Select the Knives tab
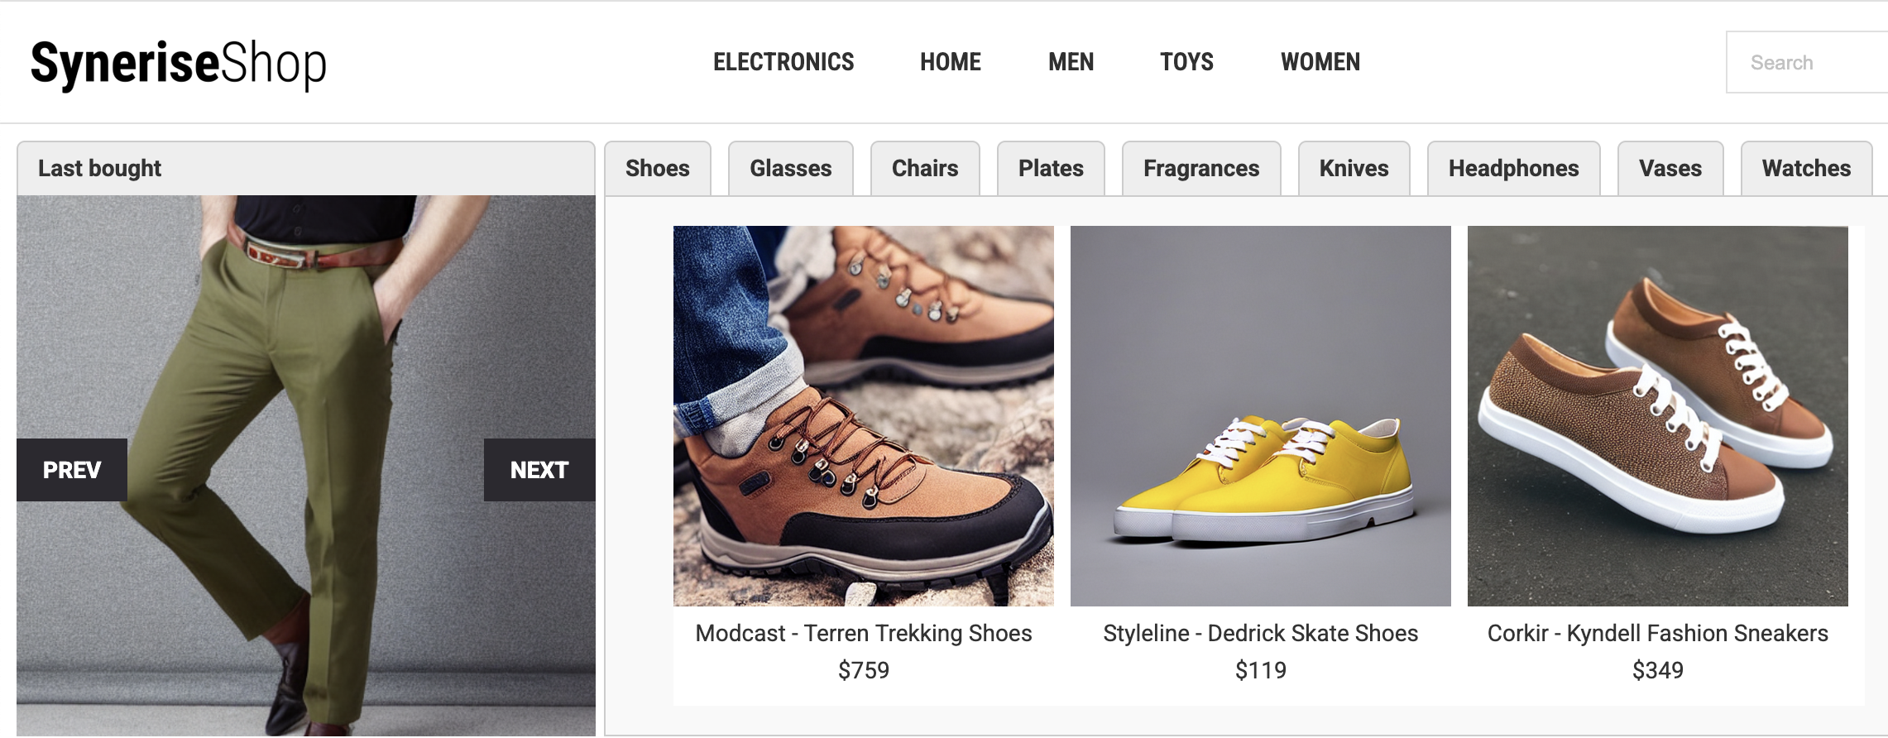The image size is (1888, 738). [x=1354, y=169]
